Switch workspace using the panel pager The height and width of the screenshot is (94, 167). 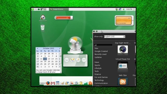click(43, 9)
